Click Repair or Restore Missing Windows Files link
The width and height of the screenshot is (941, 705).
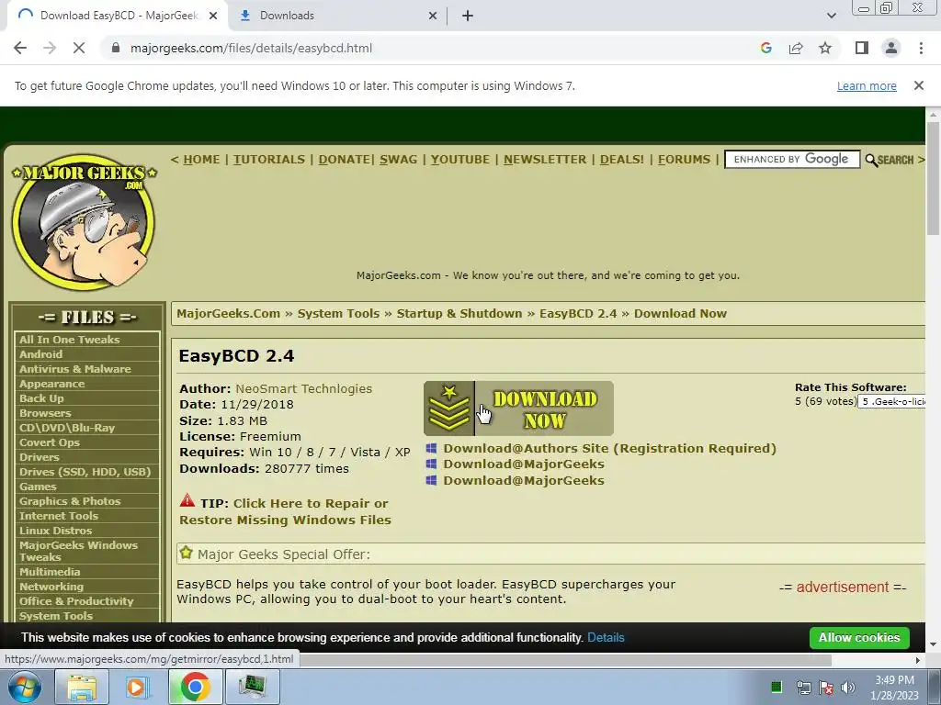point(285,511)
